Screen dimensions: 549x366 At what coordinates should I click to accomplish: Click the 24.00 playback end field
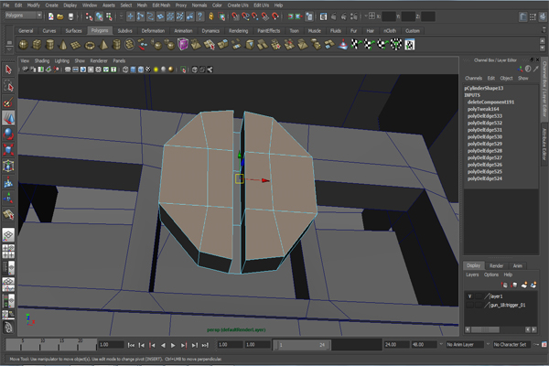(x=397, y=345)
